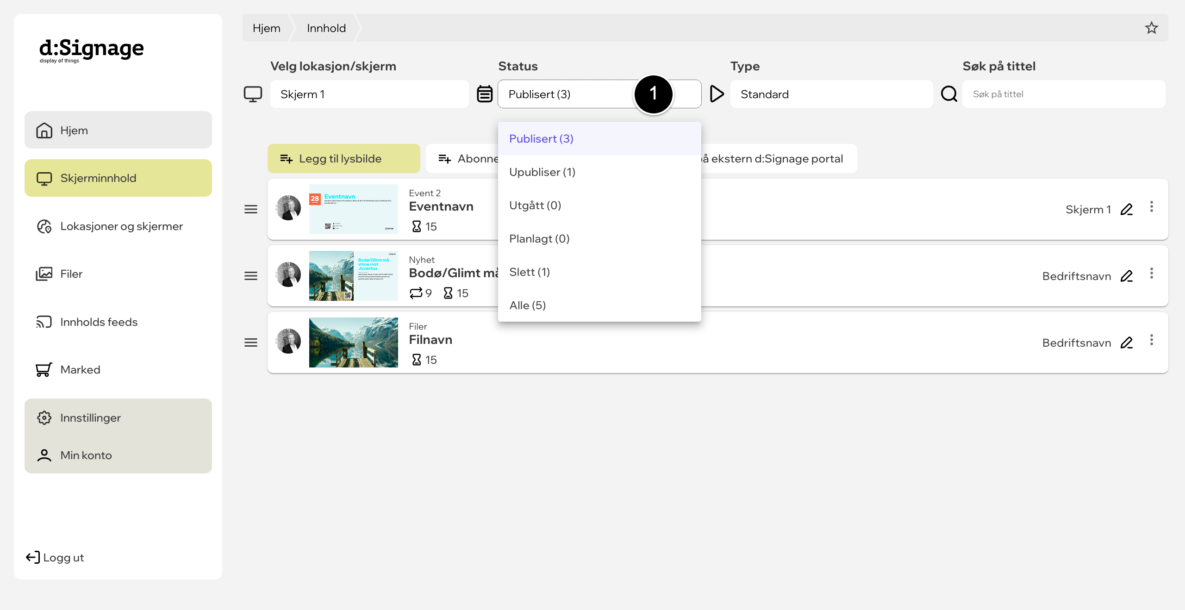Open Innstillinger in sidebar
Viewport: 1185px width, 610px height.
[118, 418]
